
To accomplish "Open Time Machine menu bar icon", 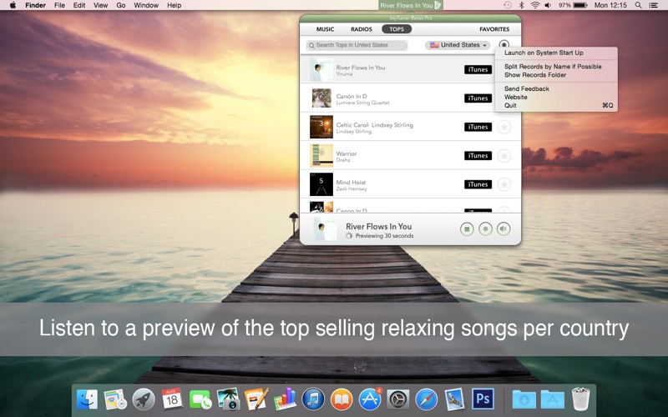I will point(508,5).
